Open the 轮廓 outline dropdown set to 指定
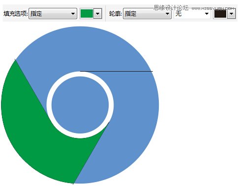 click(147, 14)
